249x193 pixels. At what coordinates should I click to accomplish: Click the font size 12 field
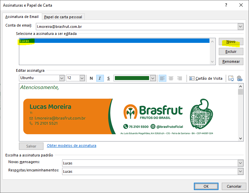tap(73, 78)
